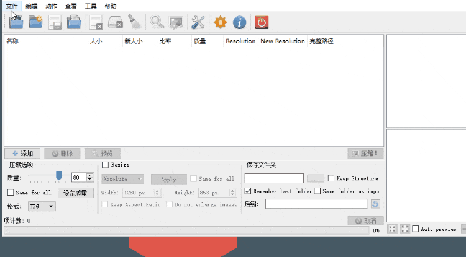The image size is (466, 257).
Task: Click the open list document toolbar icon
Action: (x=55, y=22)
